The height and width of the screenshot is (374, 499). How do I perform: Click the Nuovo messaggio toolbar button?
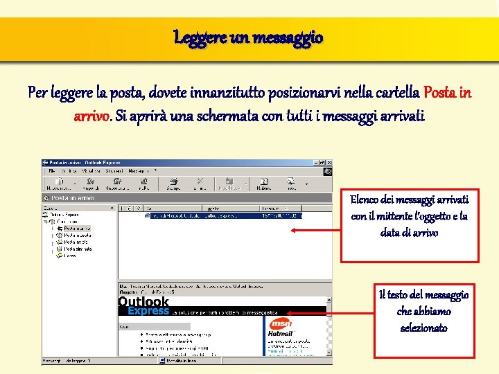tap(59, 184)
